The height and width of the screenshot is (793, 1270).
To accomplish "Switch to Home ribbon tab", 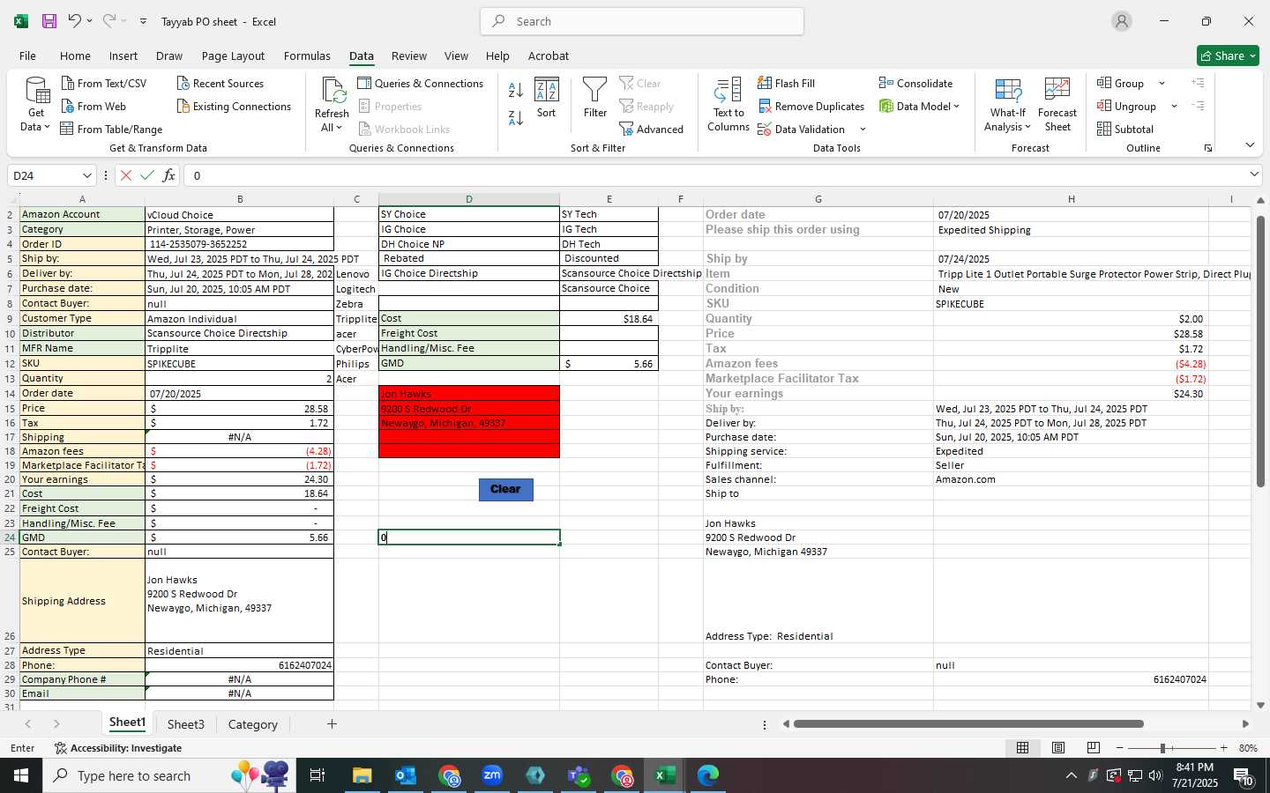I will point(75,56).
